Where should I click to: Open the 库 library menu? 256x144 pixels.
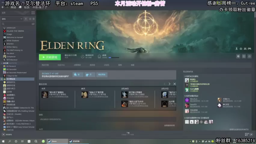[20, 7]
